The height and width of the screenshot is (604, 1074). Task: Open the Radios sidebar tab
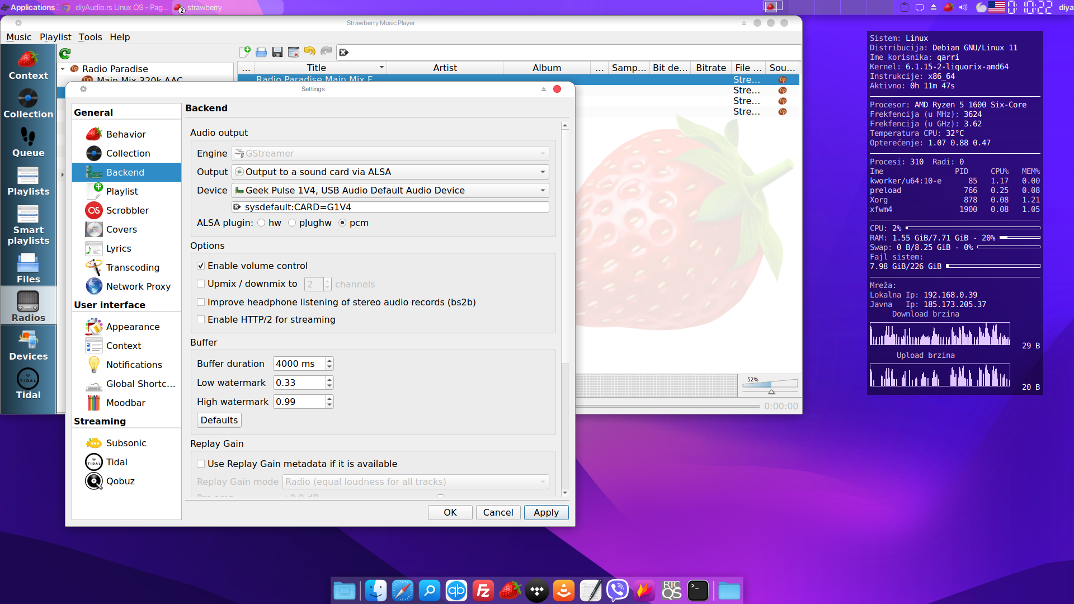pos(28,306)
